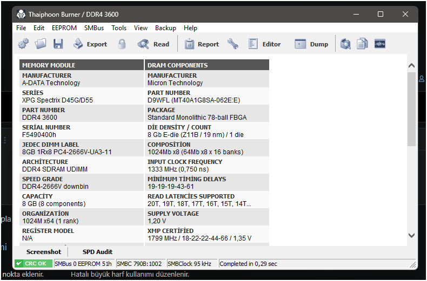Image resolution: width=427 pixels, height=281 pixels.
Task: Open the Help menu
Action: pyautogui.click(x=190, y=28)
